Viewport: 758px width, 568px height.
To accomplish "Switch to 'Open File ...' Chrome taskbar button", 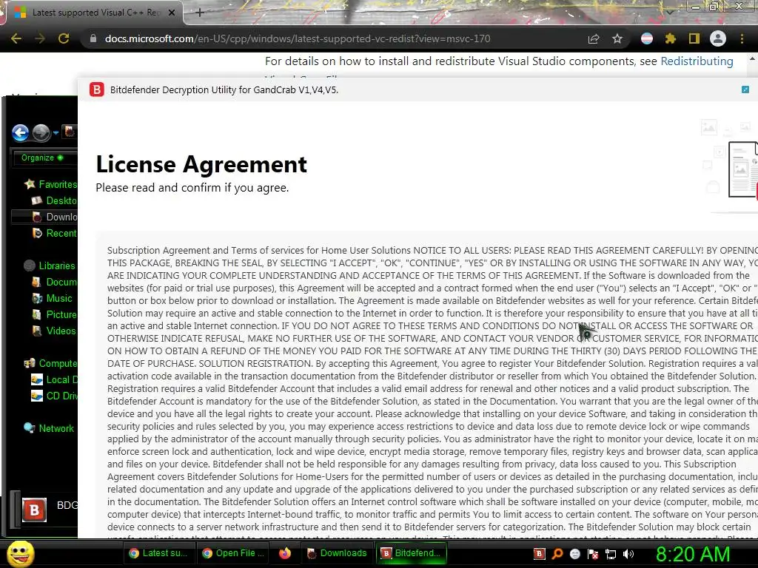I will [x=233, y=553].
